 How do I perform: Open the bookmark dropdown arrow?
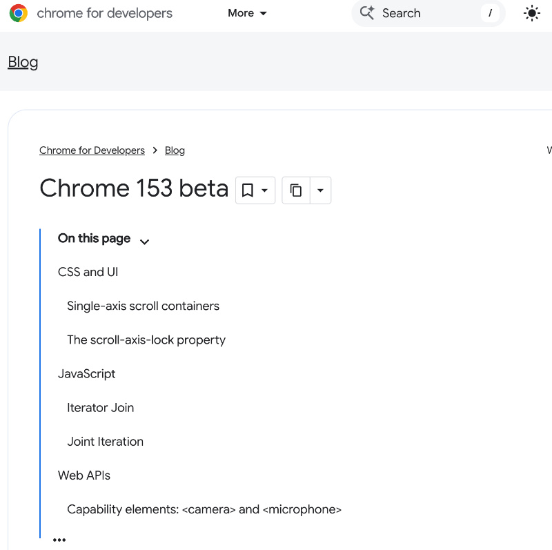pos(265,190)
